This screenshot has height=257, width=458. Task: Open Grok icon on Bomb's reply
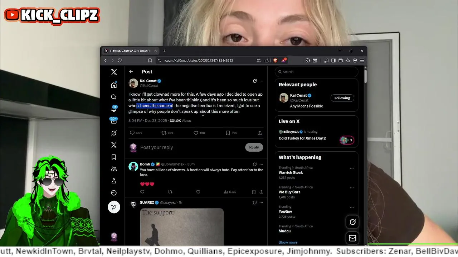[255, 164]
